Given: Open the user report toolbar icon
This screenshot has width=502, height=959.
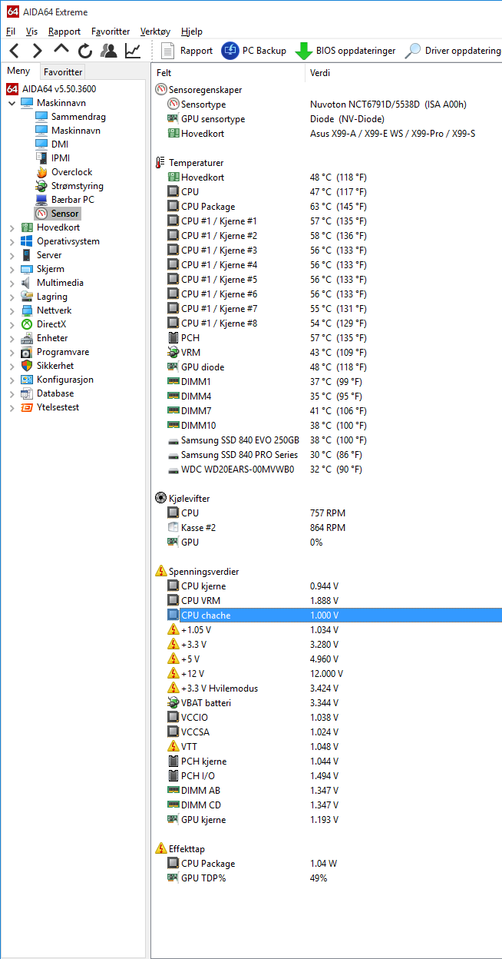Looking at the screenshot, I should coord(109,51).
